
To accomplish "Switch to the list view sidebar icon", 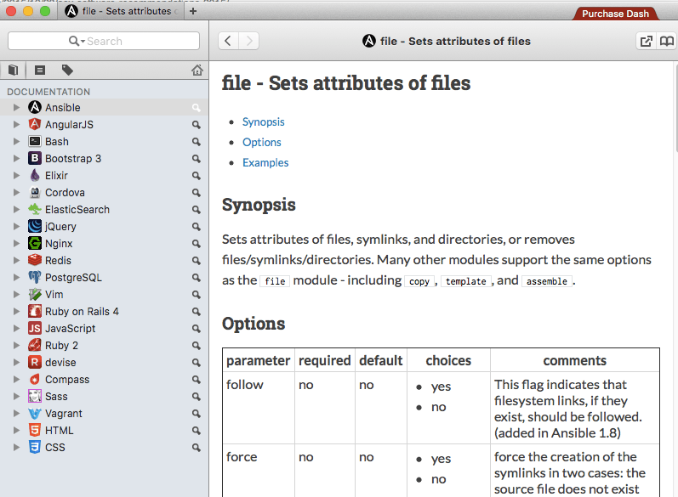I will (40, 70).
